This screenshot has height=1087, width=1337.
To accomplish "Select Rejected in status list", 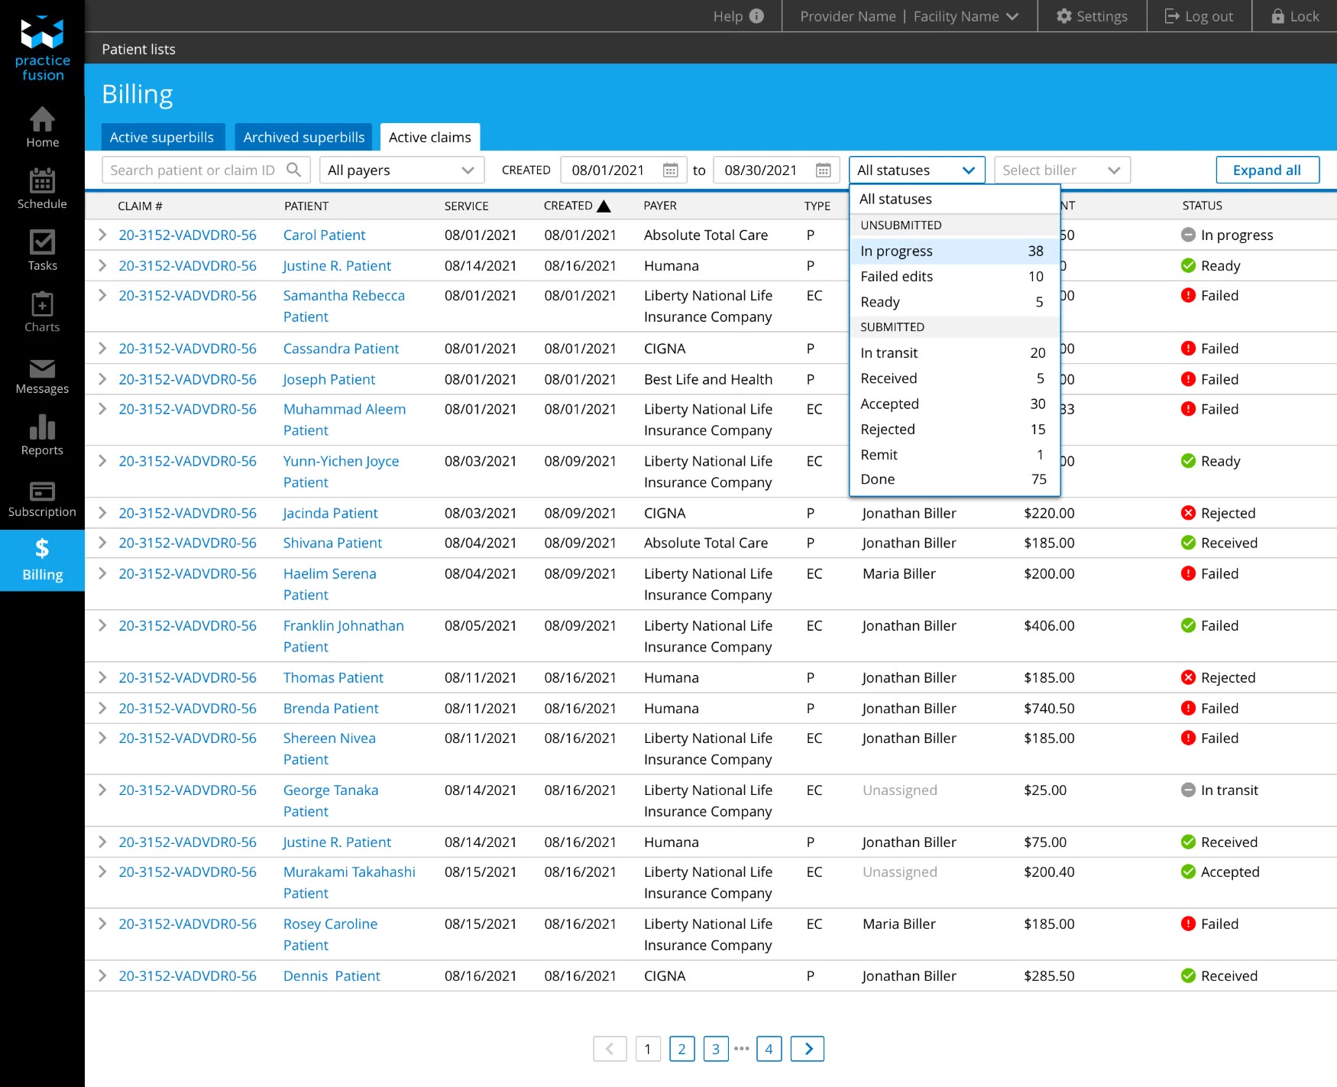I will 954,430.
